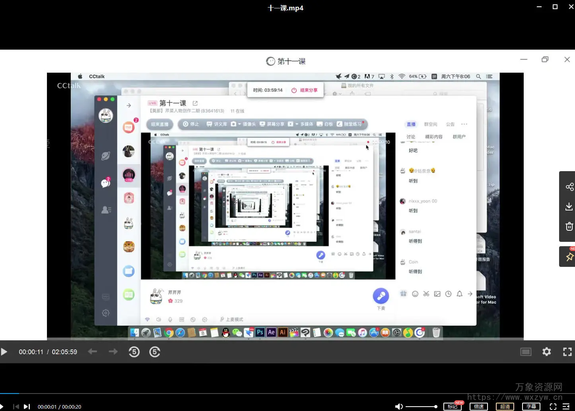Click the rectangular screen mode icon left of the gear
The image size is (575, 411).
(526, 352)
